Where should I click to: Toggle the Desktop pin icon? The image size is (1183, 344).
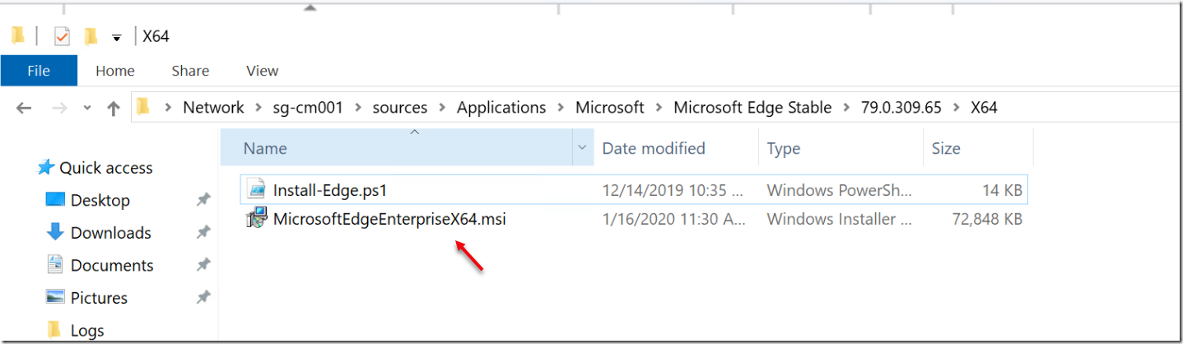pyautogui.click(x=203, y=200)
